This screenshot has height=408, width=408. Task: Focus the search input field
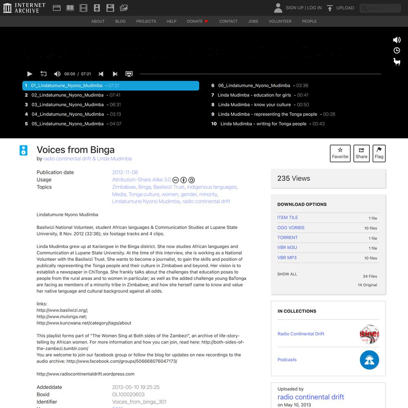(380, 8)
